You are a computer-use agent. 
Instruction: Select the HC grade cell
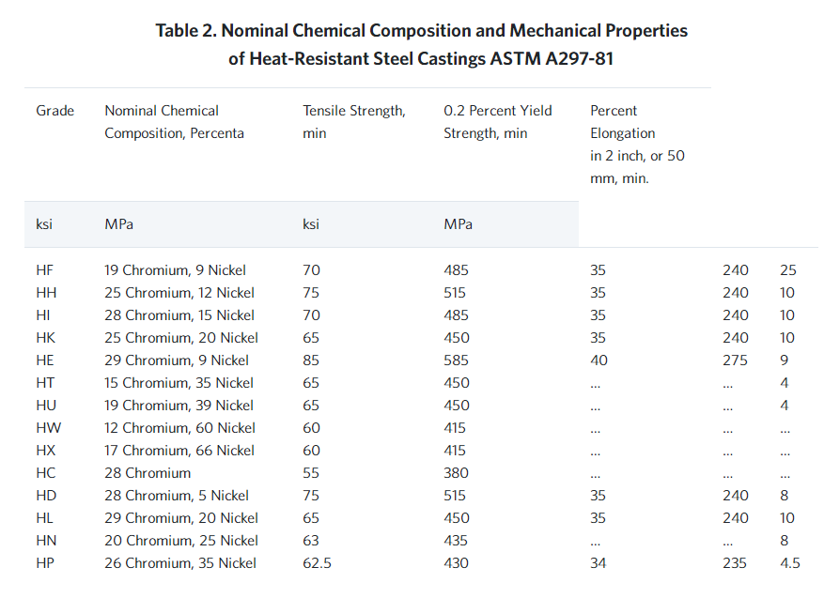tap(46, 473)
